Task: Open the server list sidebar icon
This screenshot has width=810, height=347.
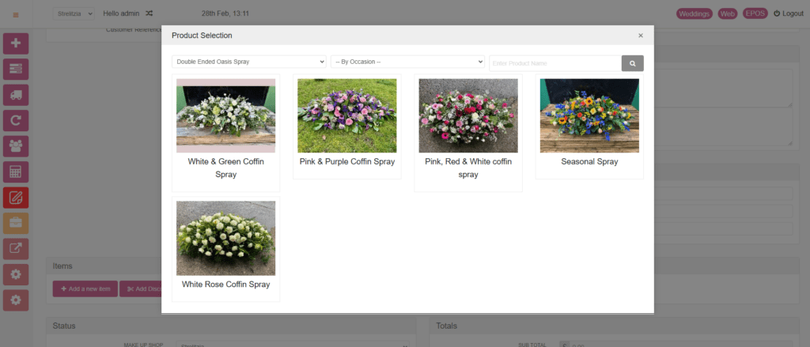Action: pos(16,70)
